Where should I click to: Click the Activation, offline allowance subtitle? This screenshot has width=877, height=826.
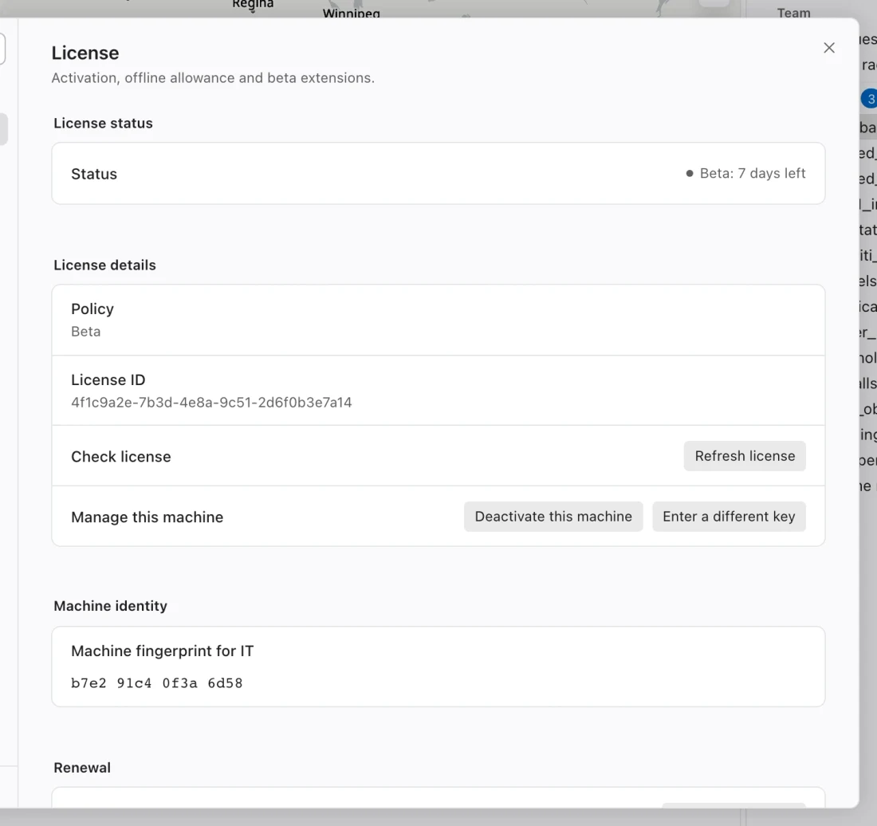pos(213,77)
